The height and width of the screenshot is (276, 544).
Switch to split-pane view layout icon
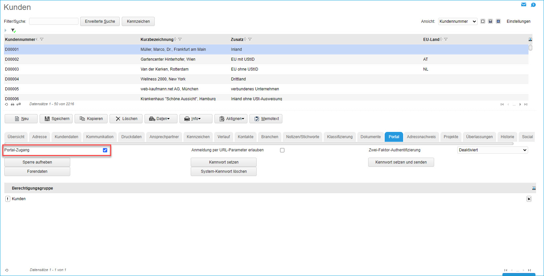tap(491, 21)
